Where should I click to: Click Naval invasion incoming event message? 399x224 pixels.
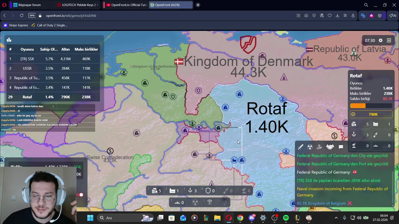[342, 192]
